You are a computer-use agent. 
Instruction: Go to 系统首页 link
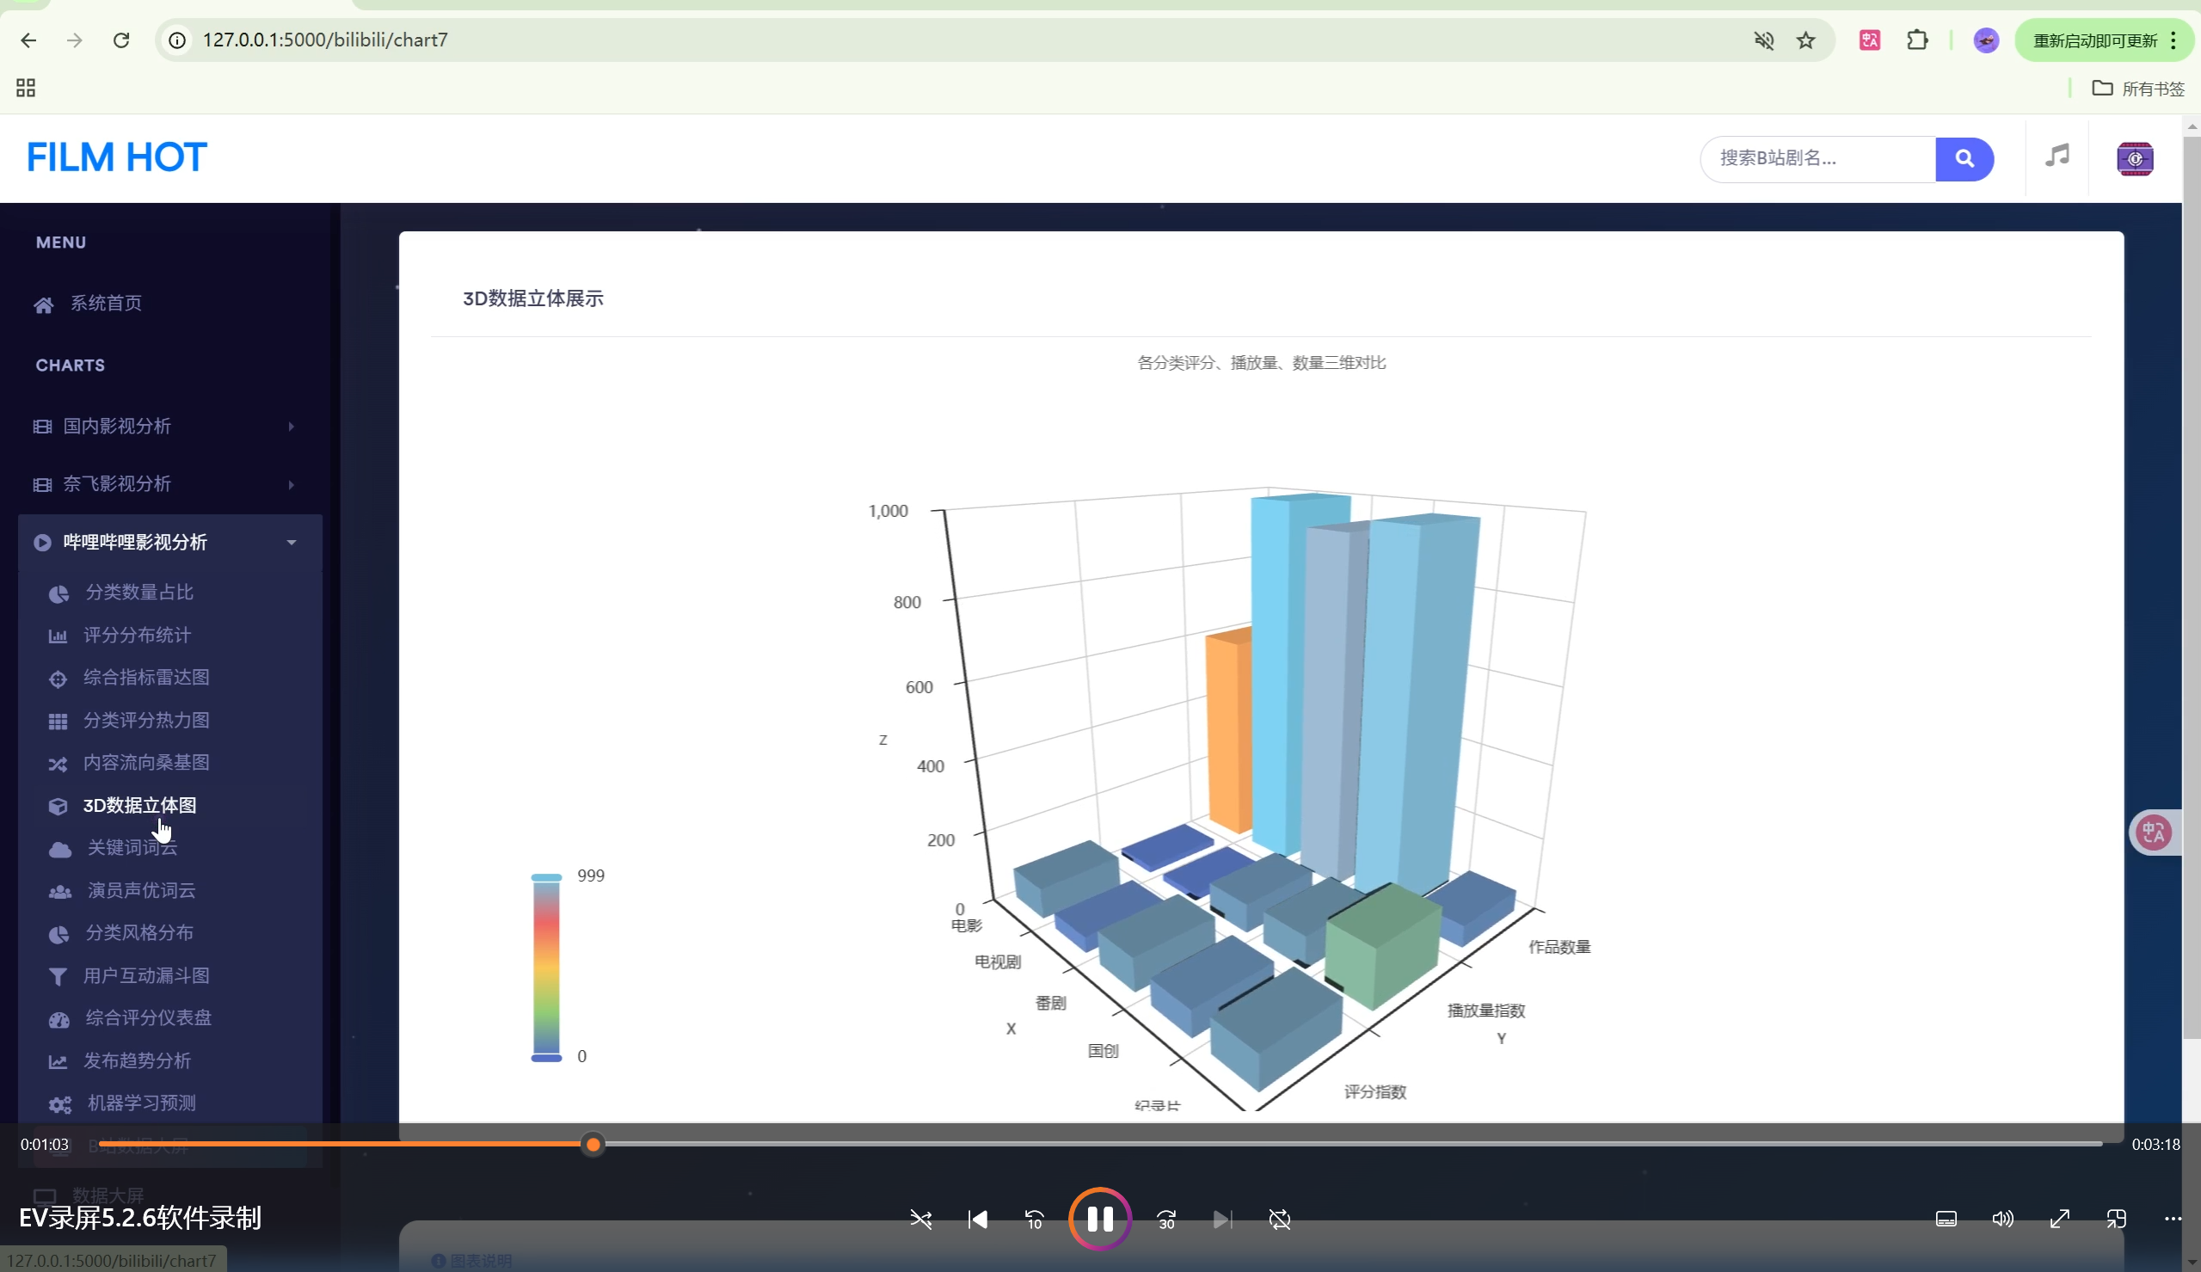[106, 303]
